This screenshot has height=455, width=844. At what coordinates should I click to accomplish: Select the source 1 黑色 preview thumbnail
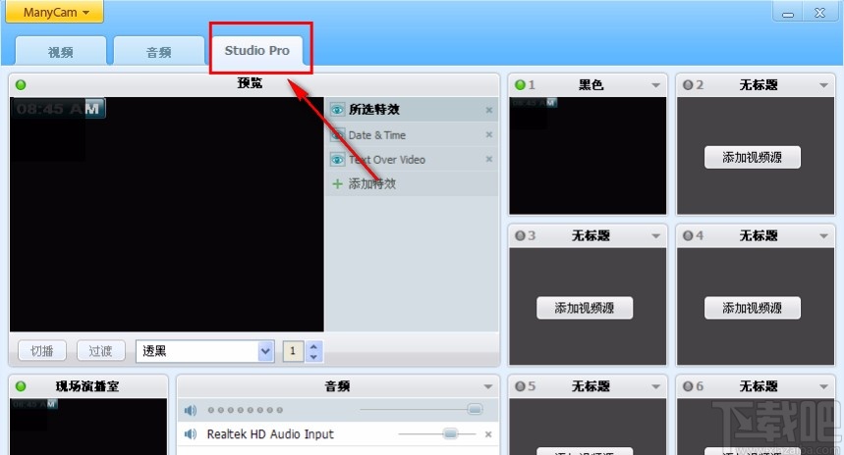(588, 155)
